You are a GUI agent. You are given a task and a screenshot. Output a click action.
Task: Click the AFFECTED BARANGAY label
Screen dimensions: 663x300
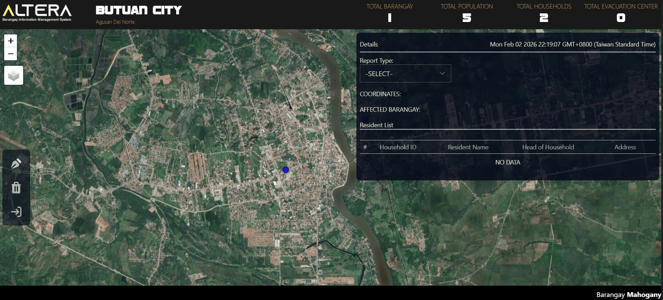(x=390, y=110)
